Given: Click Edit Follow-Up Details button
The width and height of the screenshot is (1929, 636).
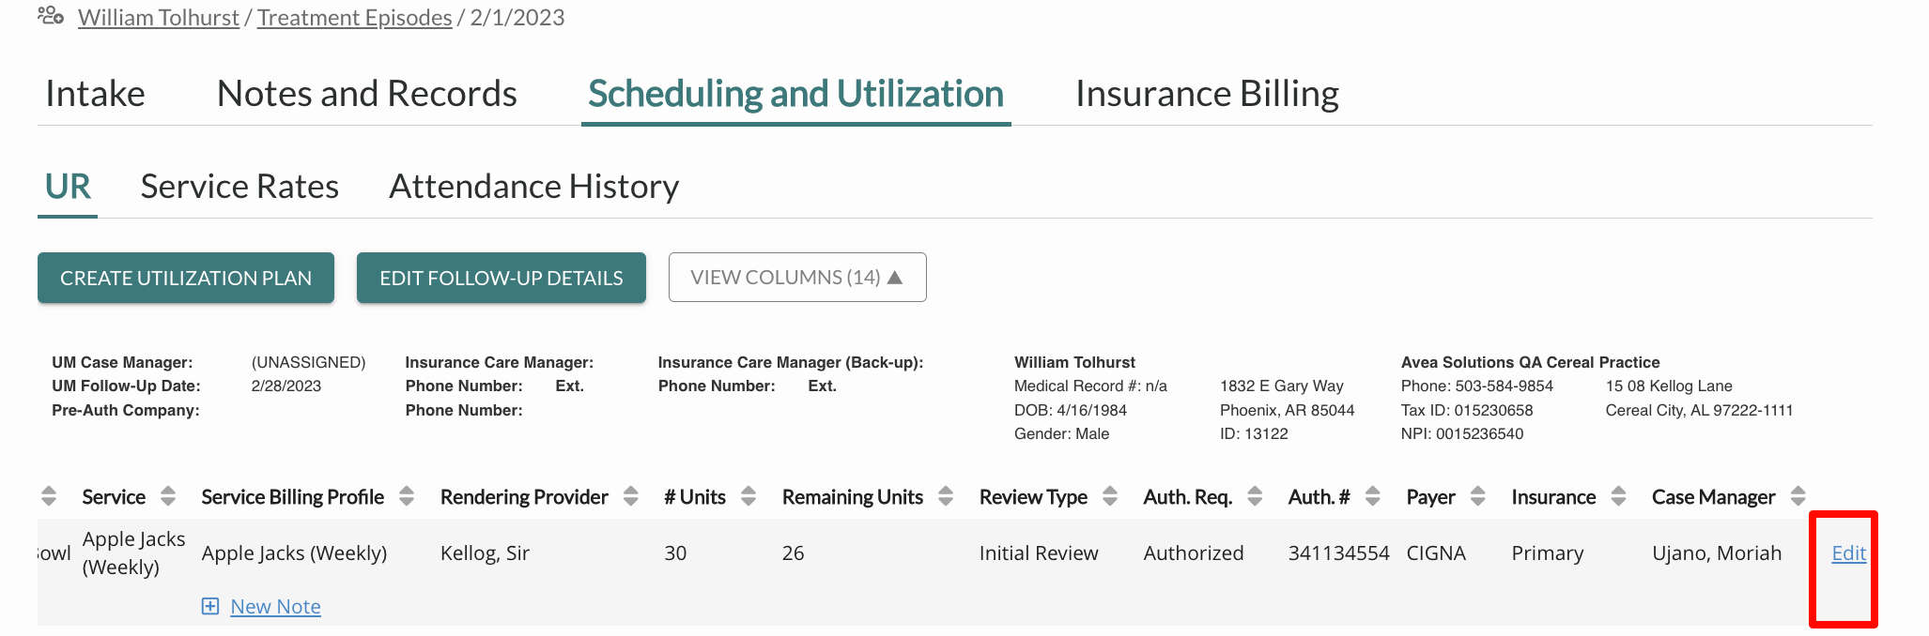Looking at the screenshot, I should tap(502, 278).
